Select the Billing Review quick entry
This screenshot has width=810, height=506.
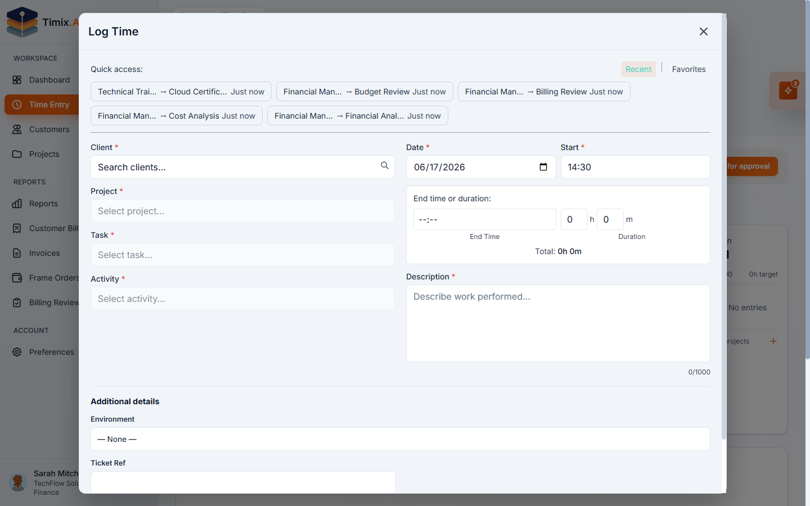point(544,92)
